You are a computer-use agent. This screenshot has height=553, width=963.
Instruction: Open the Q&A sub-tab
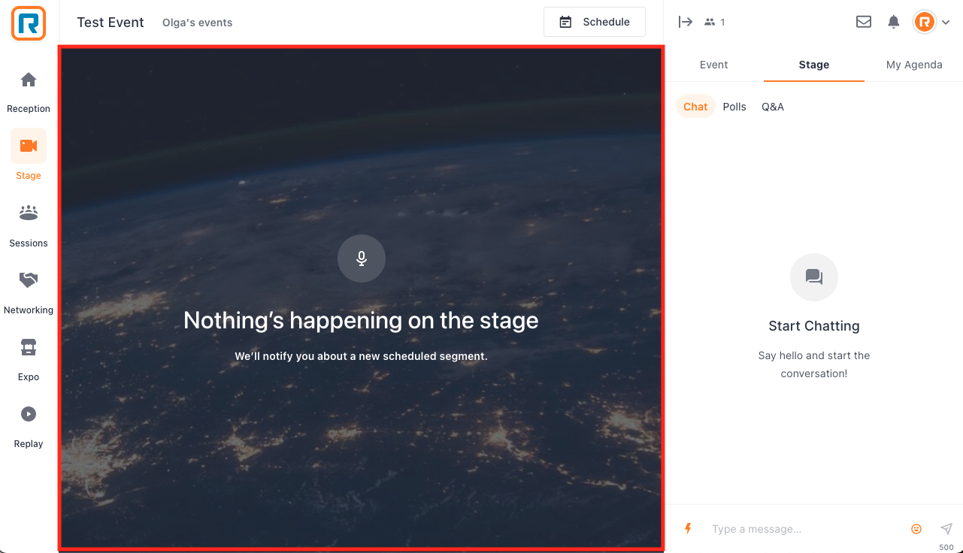pos(773,107)
